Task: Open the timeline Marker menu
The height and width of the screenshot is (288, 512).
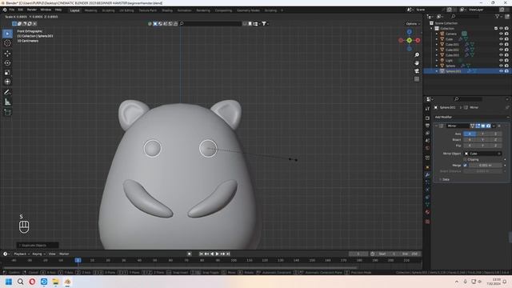Action: click(x=64, y=254)
